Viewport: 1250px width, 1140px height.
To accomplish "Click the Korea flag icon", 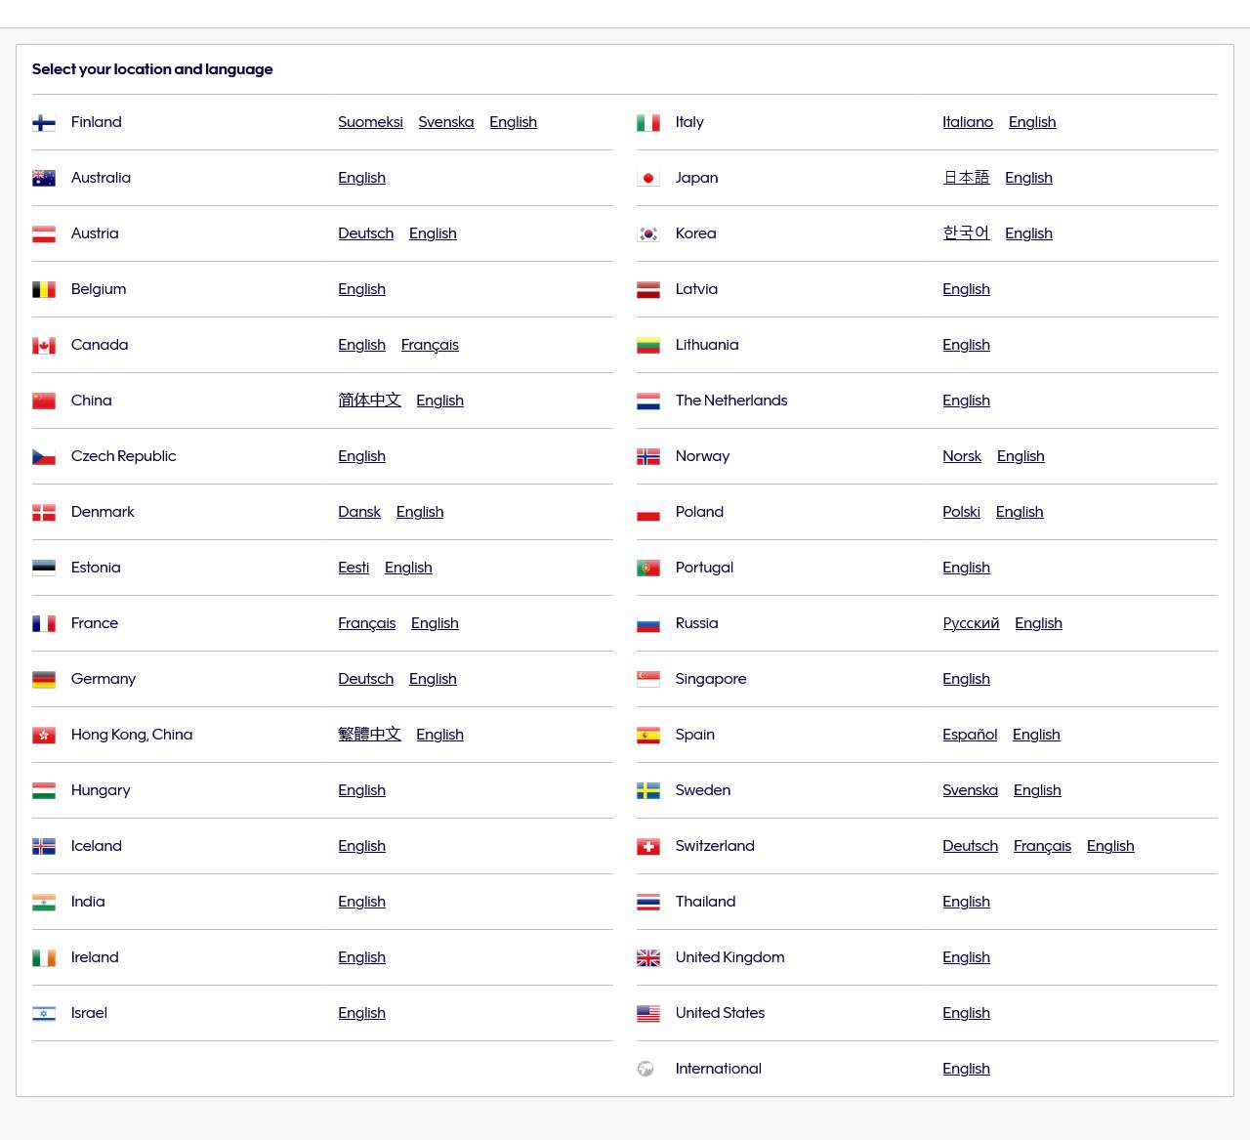I will tap(648, 234).
